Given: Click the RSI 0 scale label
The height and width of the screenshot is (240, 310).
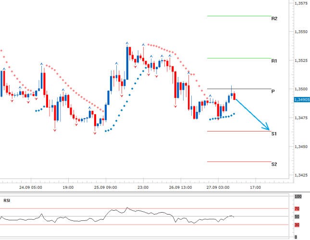Looking at the screenshot, I should click(296, 237).
